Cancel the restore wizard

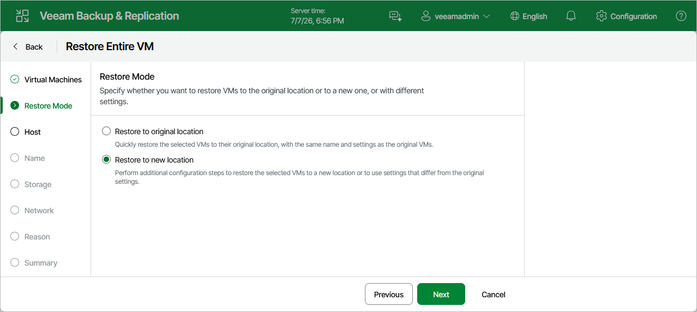pos(494,295)
